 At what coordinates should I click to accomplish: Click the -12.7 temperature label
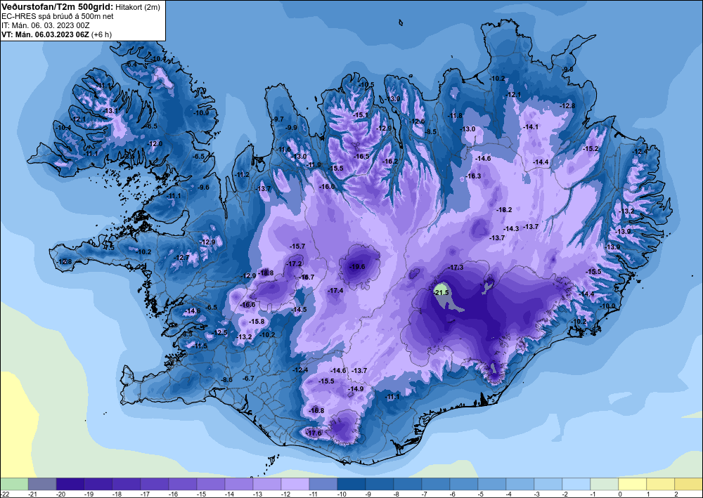pyautogui.click(x=181, y=258)
